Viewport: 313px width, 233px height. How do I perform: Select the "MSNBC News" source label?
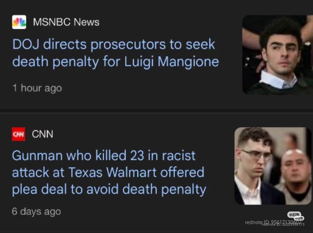[x=66, y=22]
